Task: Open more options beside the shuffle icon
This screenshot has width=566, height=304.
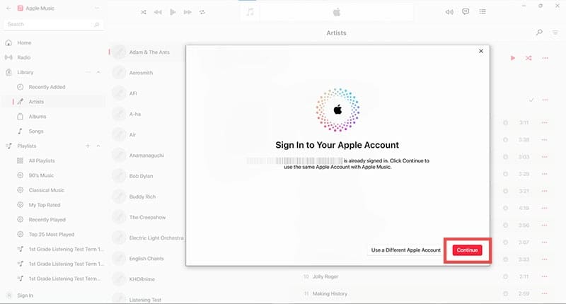Action: tap(545, 58)
